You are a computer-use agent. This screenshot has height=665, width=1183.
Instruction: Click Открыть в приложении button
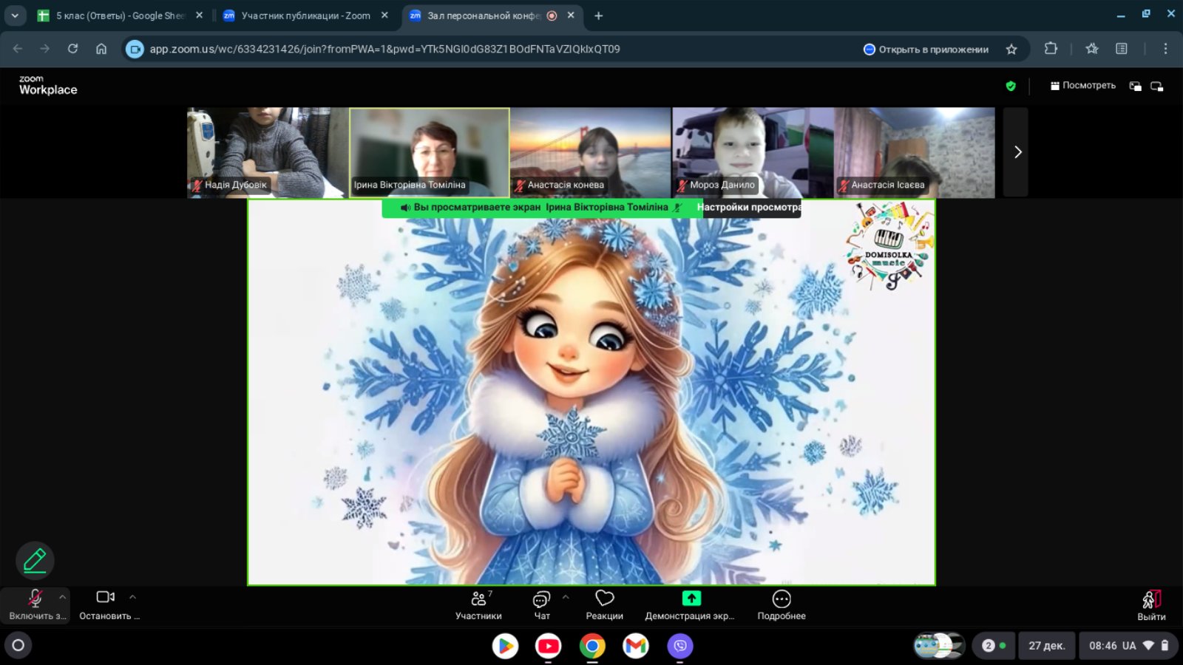(926, 50)
